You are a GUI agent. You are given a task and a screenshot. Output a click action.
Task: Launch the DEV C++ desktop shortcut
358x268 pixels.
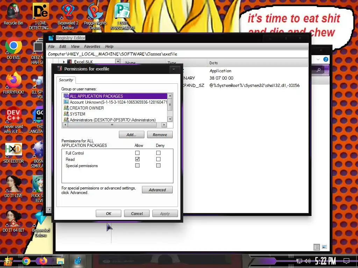[13, 120]
